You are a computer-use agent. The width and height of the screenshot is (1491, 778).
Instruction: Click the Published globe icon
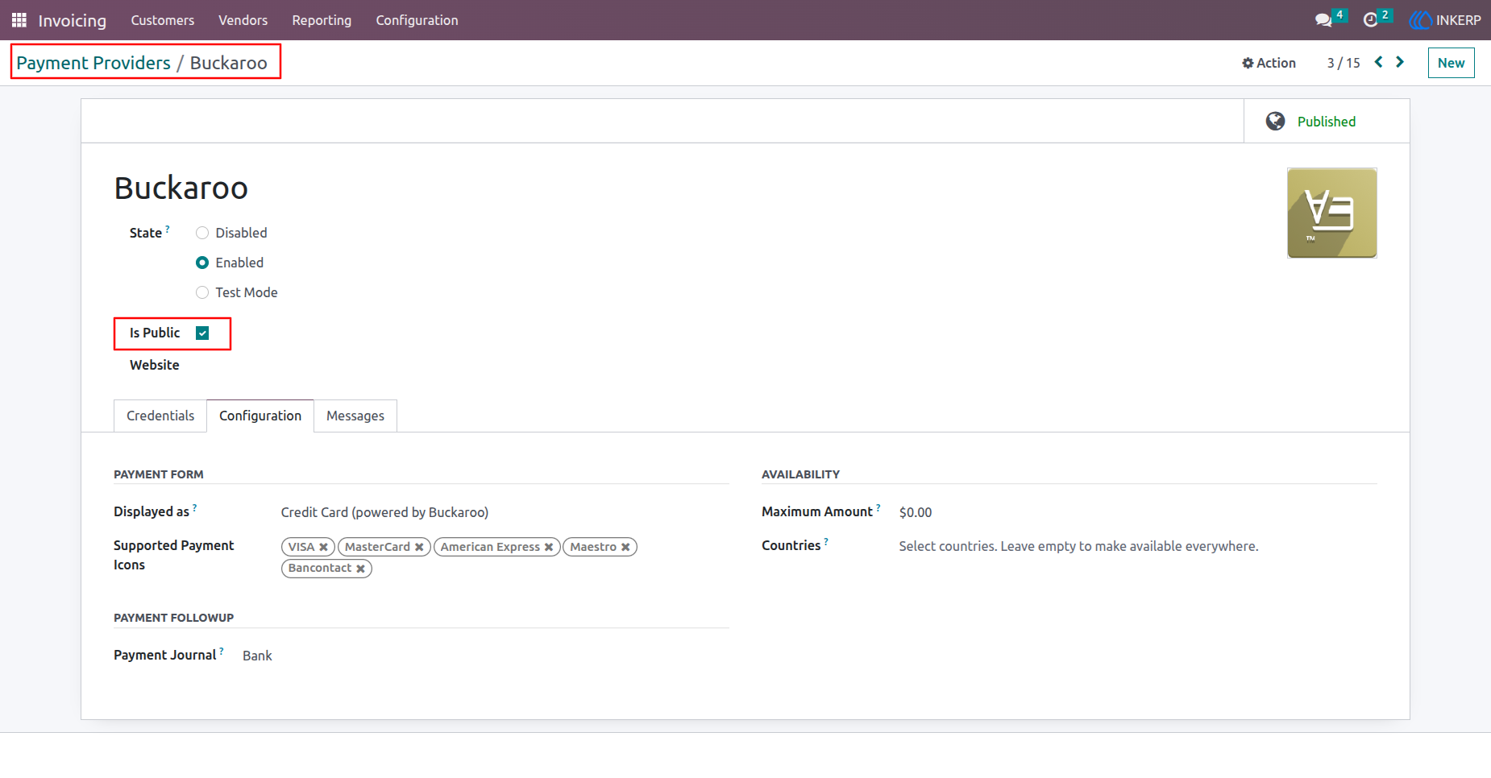point(1275,122)
